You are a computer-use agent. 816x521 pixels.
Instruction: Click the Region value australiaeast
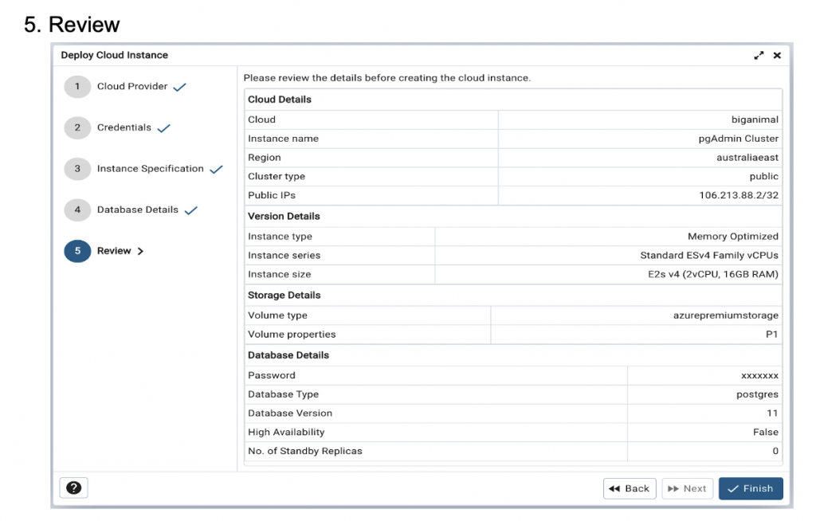(x=747, y=158)
